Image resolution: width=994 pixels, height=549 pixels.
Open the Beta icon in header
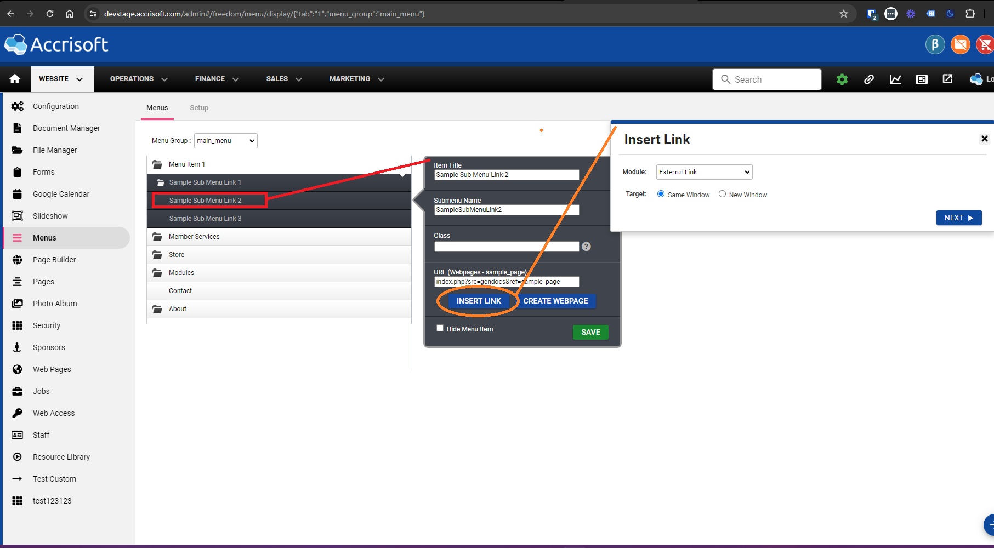point(935,44)
